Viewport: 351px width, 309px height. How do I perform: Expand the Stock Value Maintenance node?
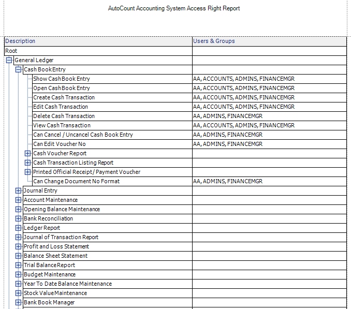point(18,293)
